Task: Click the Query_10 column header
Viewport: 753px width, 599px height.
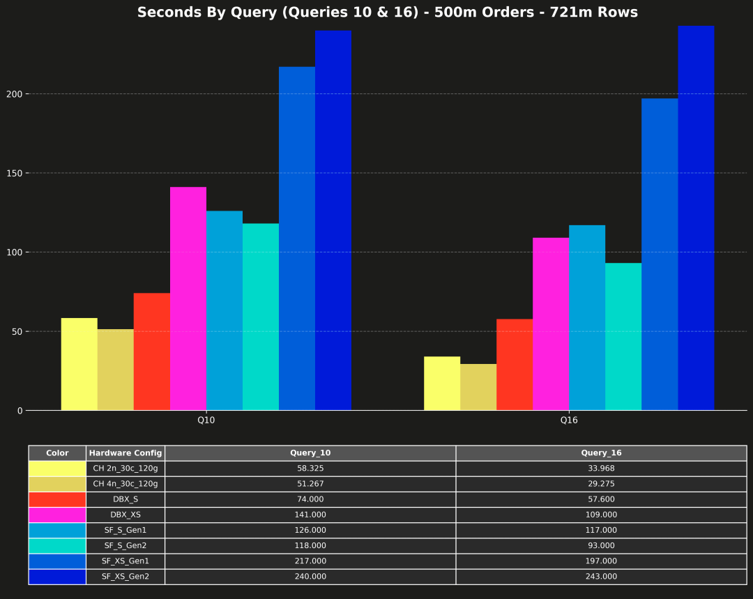Action: [310, 453]
